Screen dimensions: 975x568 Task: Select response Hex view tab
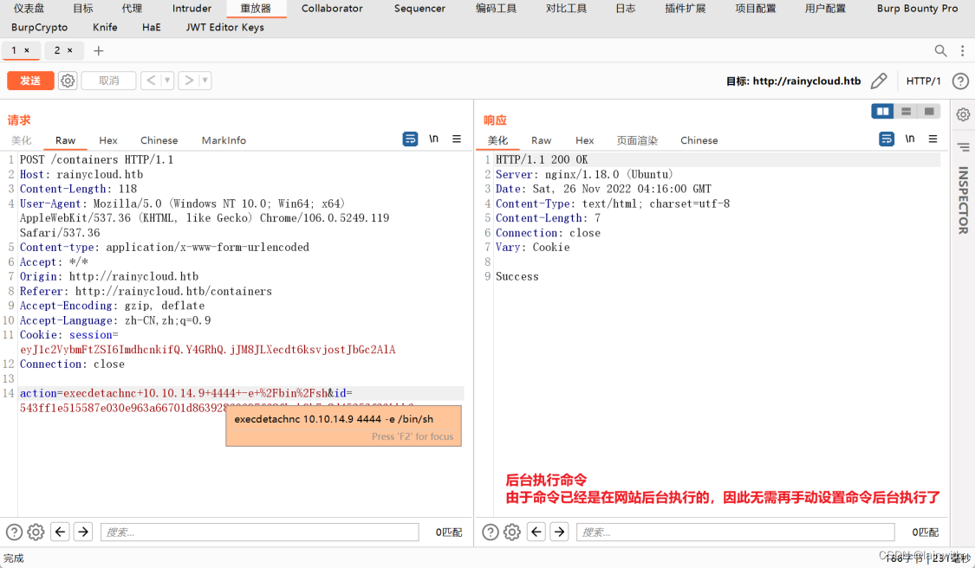[x=584, y=140]
